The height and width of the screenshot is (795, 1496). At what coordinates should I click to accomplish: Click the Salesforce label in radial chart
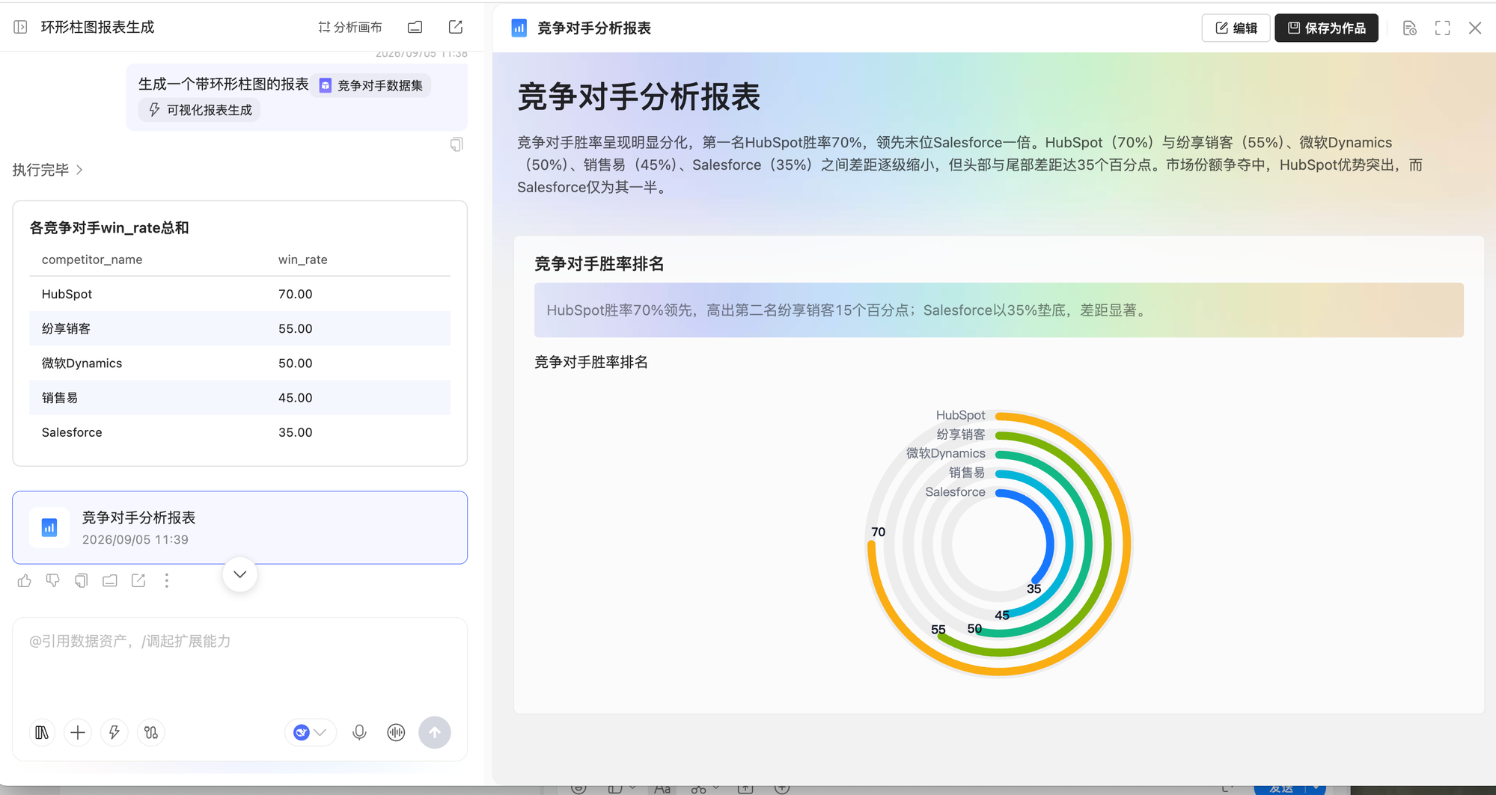[955, 492]
